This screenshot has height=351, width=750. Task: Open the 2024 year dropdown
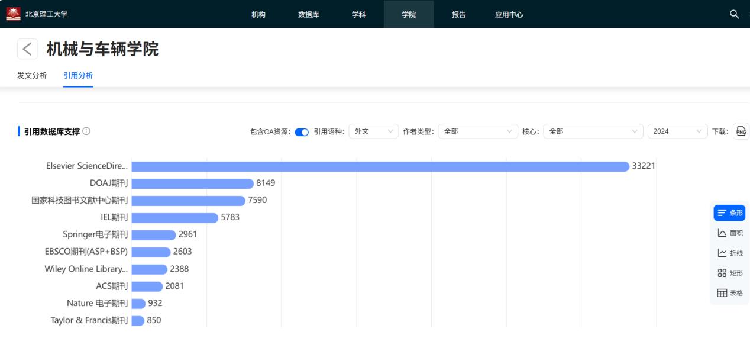pos(677,131)
